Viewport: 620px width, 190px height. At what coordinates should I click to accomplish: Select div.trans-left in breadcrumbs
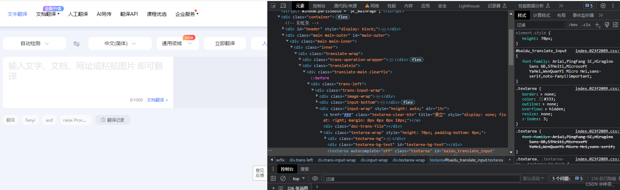coord(301,160)
